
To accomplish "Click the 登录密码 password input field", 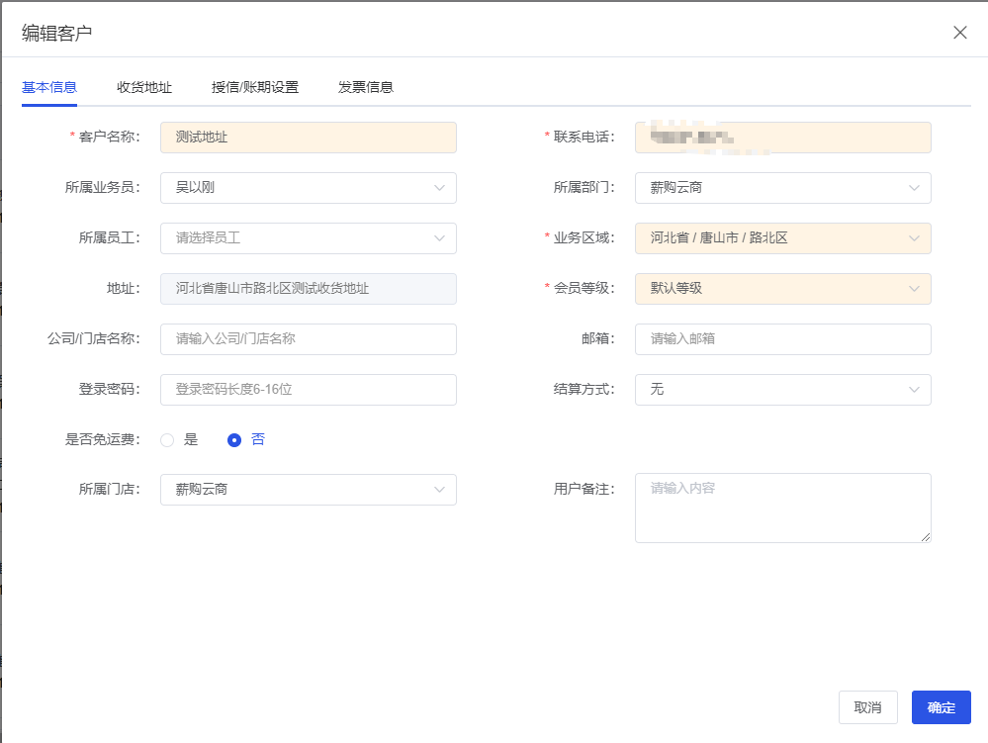I will click(x=307, y=390).
